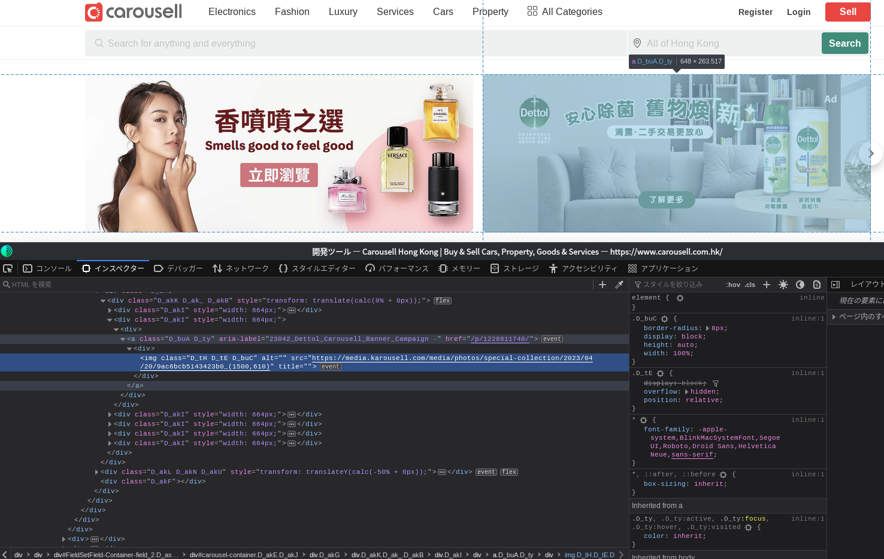The image size is (884, 559).
Task: Expand the ページ内のすべて section in the right sidebar
Action: click(834, 318)
